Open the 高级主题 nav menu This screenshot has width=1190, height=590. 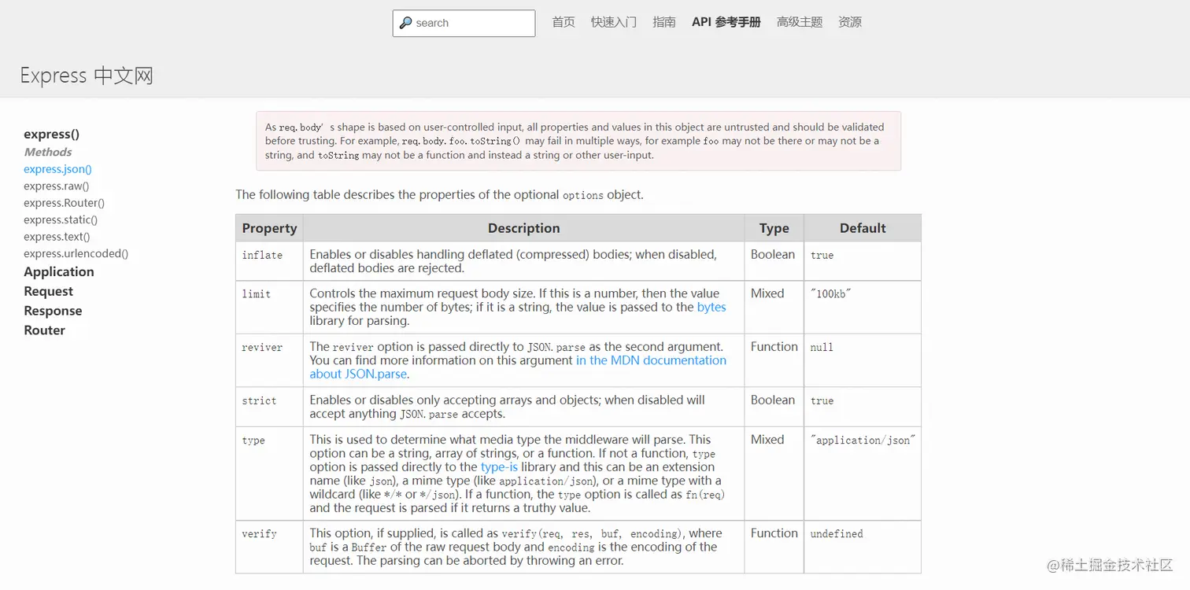coord(800,22)
